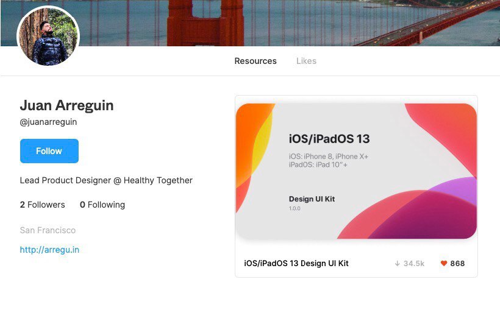Screen dimensions: 500x313
Task: Click the download arrow icon next to 34.5k
Action: (397, 263)
